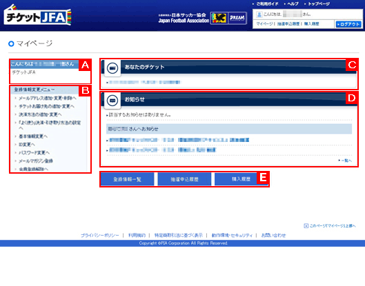Click the user avatar icon in greeting box
The height and width of the screenshot is (286, 365).
pos(259,14)
